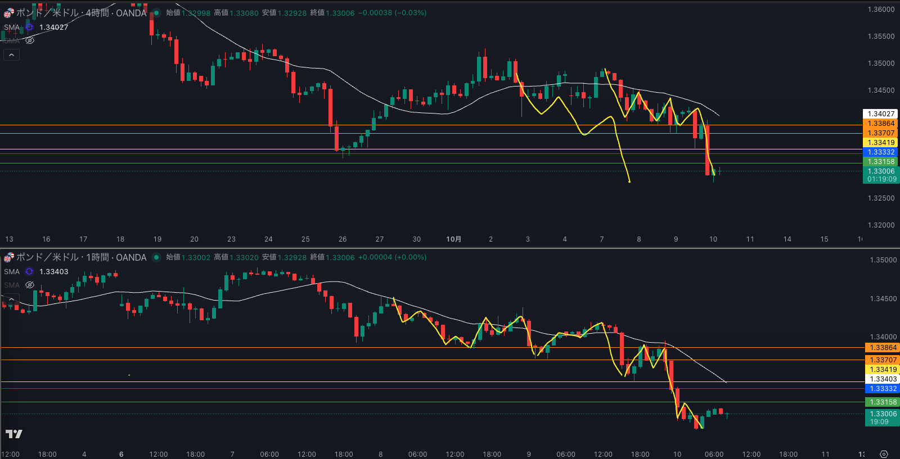
Task: Click the SMA refresh icon in 1-hour chart
Action: click(x=29, y=271)
